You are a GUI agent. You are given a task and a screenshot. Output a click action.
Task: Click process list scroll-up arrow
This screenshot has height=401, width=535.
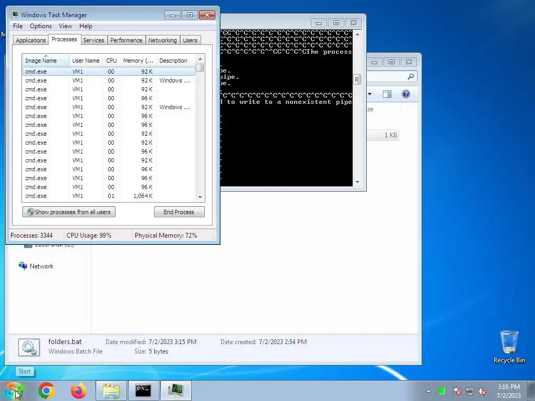coord(200,58)
